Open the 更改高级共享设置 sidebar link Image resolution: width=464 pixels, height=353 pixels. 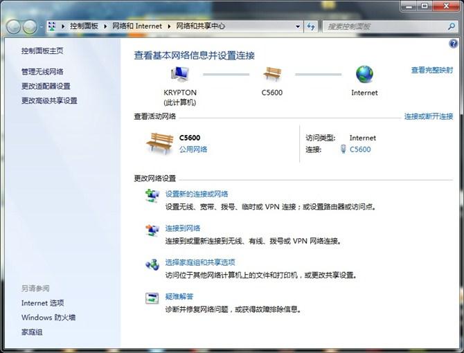[49, 100]
